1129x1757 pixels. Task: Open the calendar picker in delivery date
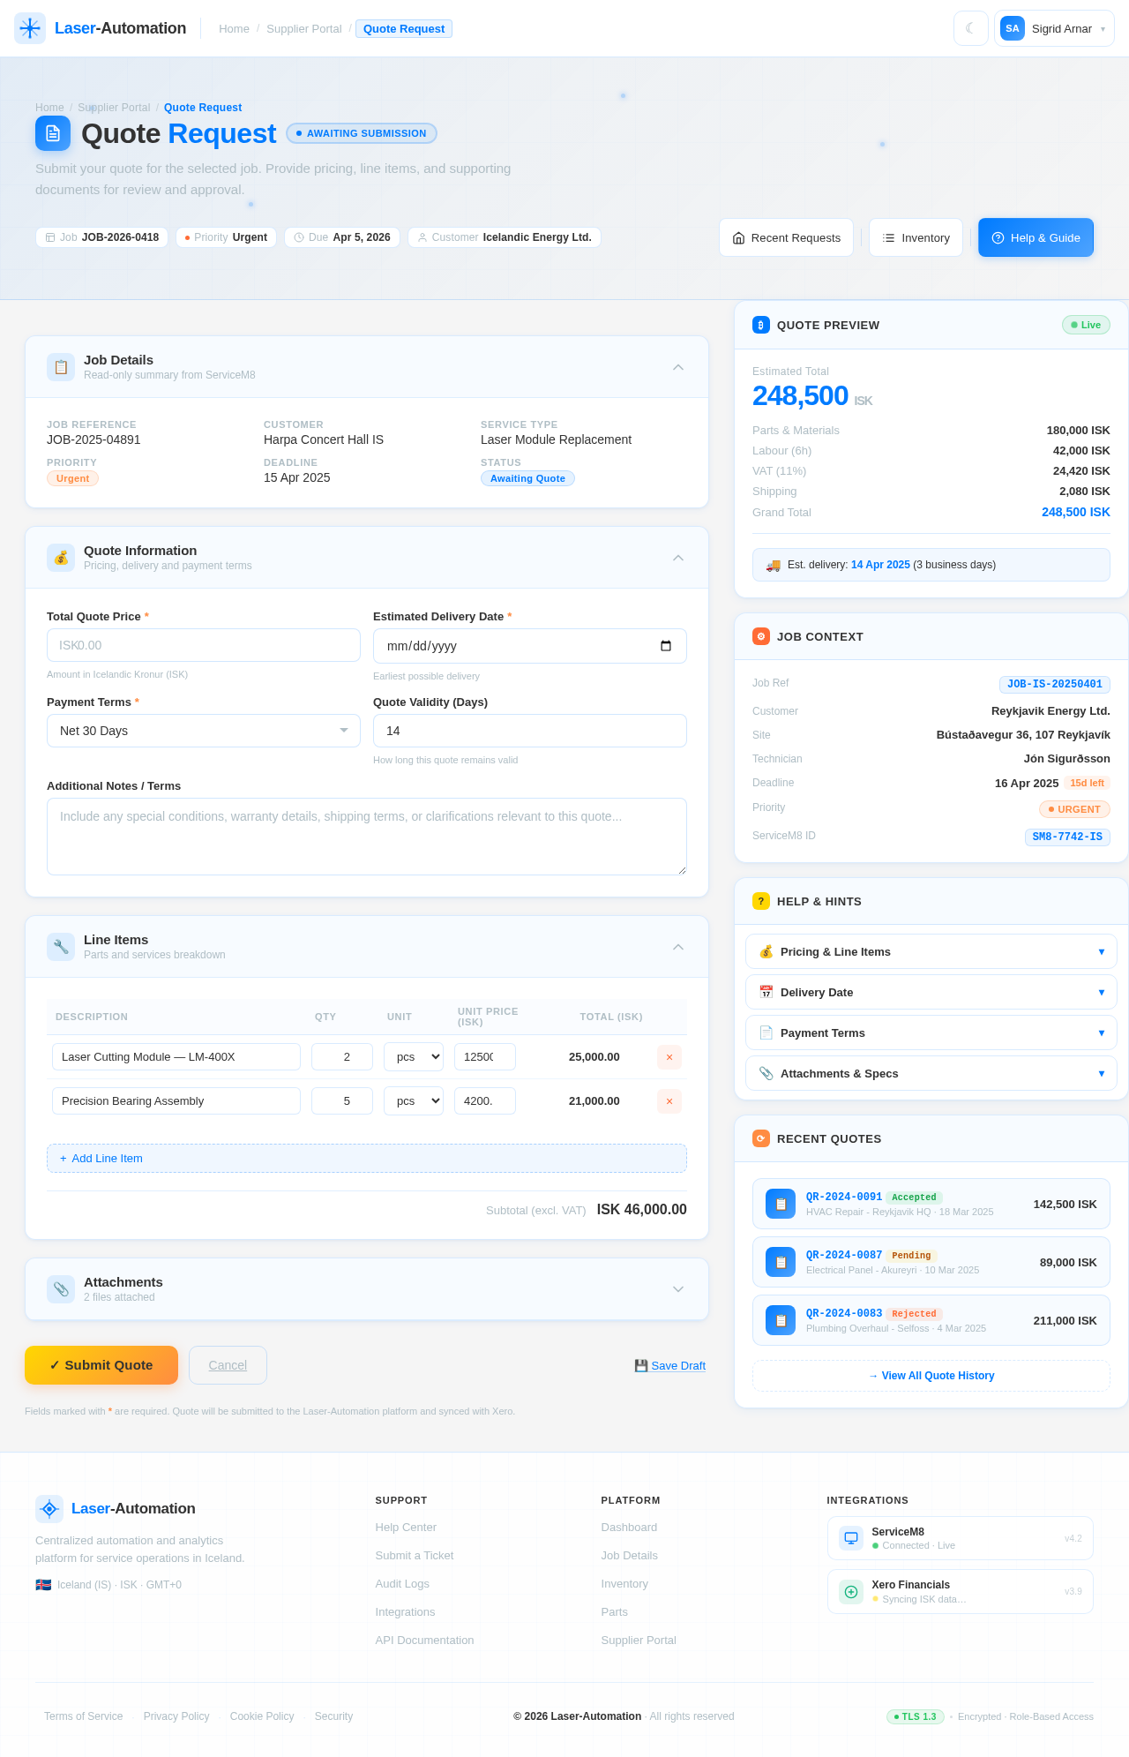click(x=666, y=646)
